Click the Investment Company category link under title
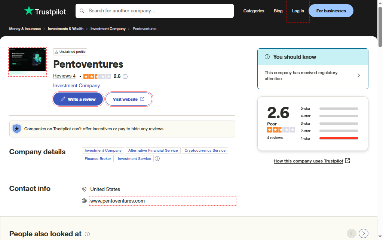Screen dimensions: 383x240 pos(76,85)
